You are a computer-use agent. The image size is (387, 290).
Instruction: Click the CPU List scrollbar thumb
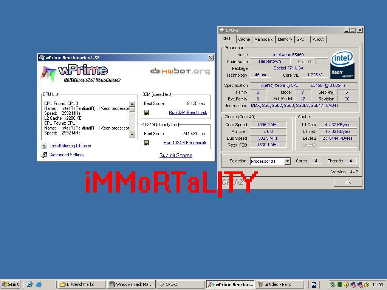pyautogui.click(x=132, y=109)
